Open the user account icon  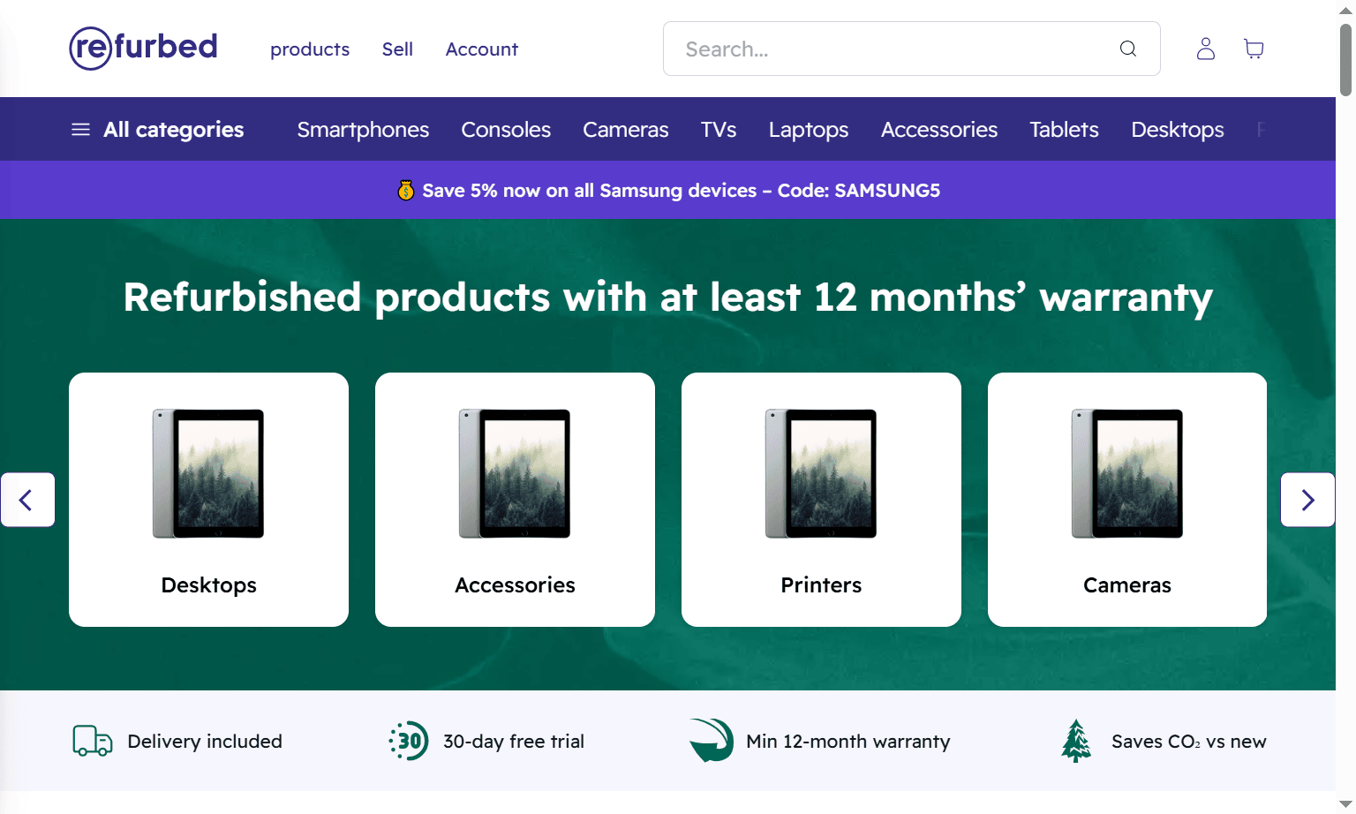tap(1205, 49)
